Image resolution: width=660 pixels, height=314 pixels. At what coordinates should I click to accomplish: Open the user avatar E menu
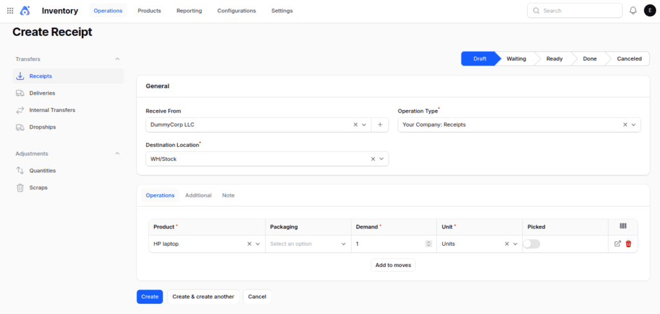coord(650,10)
